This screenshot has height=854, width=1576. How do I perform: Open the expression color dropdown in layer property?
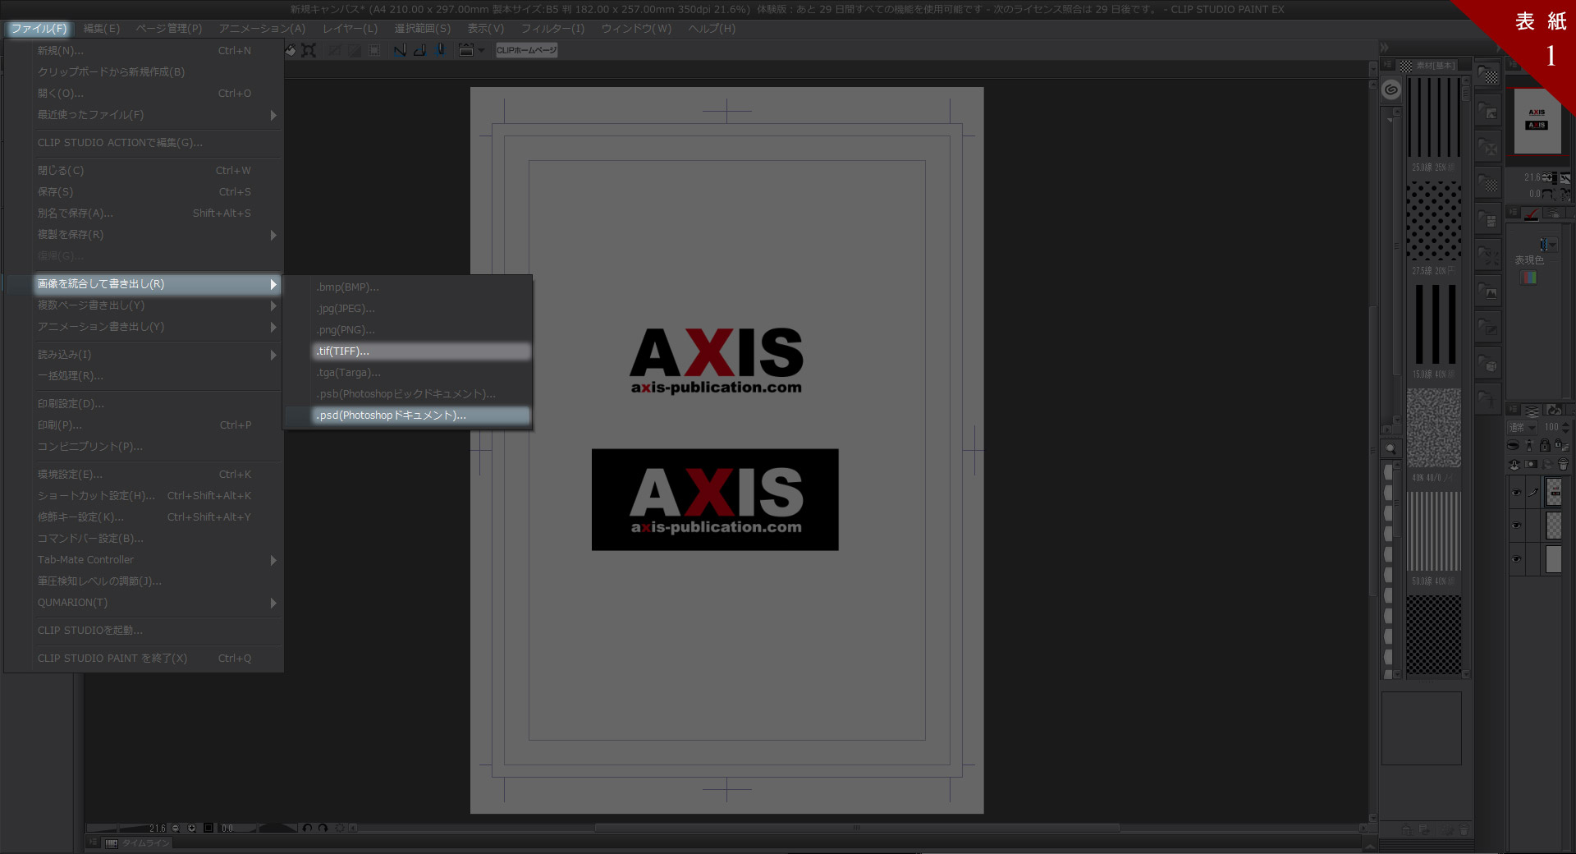point(1548,245)
